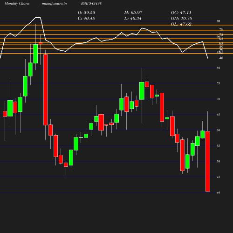Image resolution: width=233 pixels, height=233 pixels.
Task: Click the low value L: 40.34
Action: 133,19
